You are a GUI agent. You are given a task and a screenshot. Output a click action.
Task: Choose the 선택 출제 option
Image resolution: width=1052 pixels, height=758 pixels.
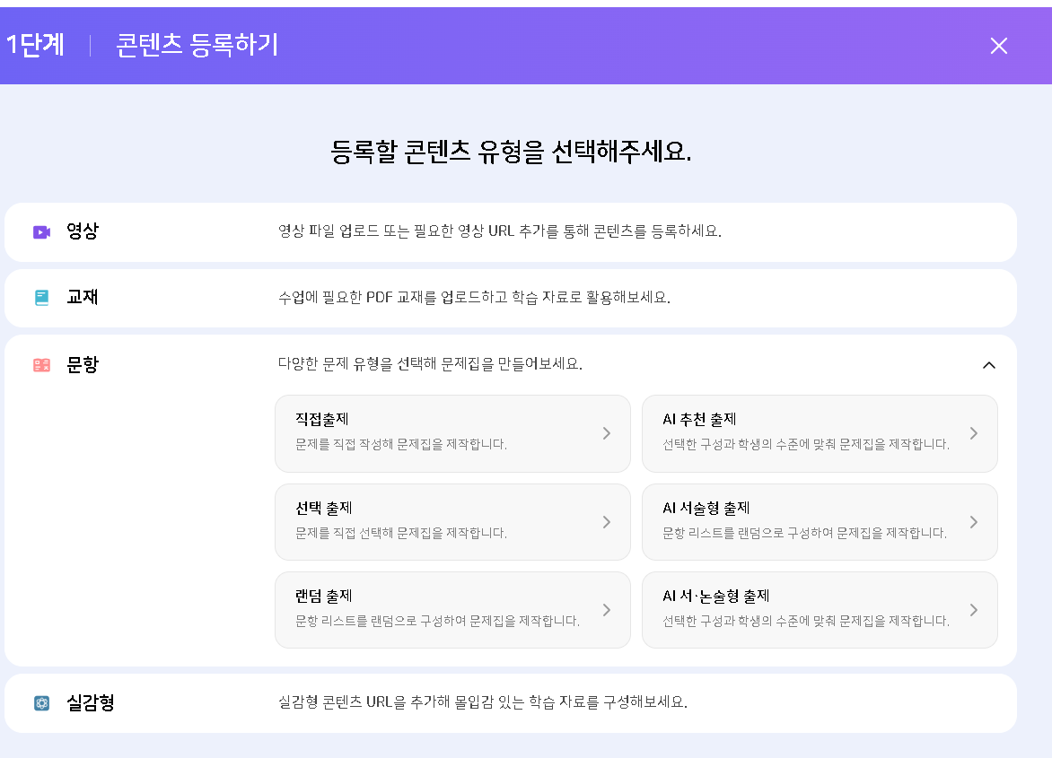[451, 521]
